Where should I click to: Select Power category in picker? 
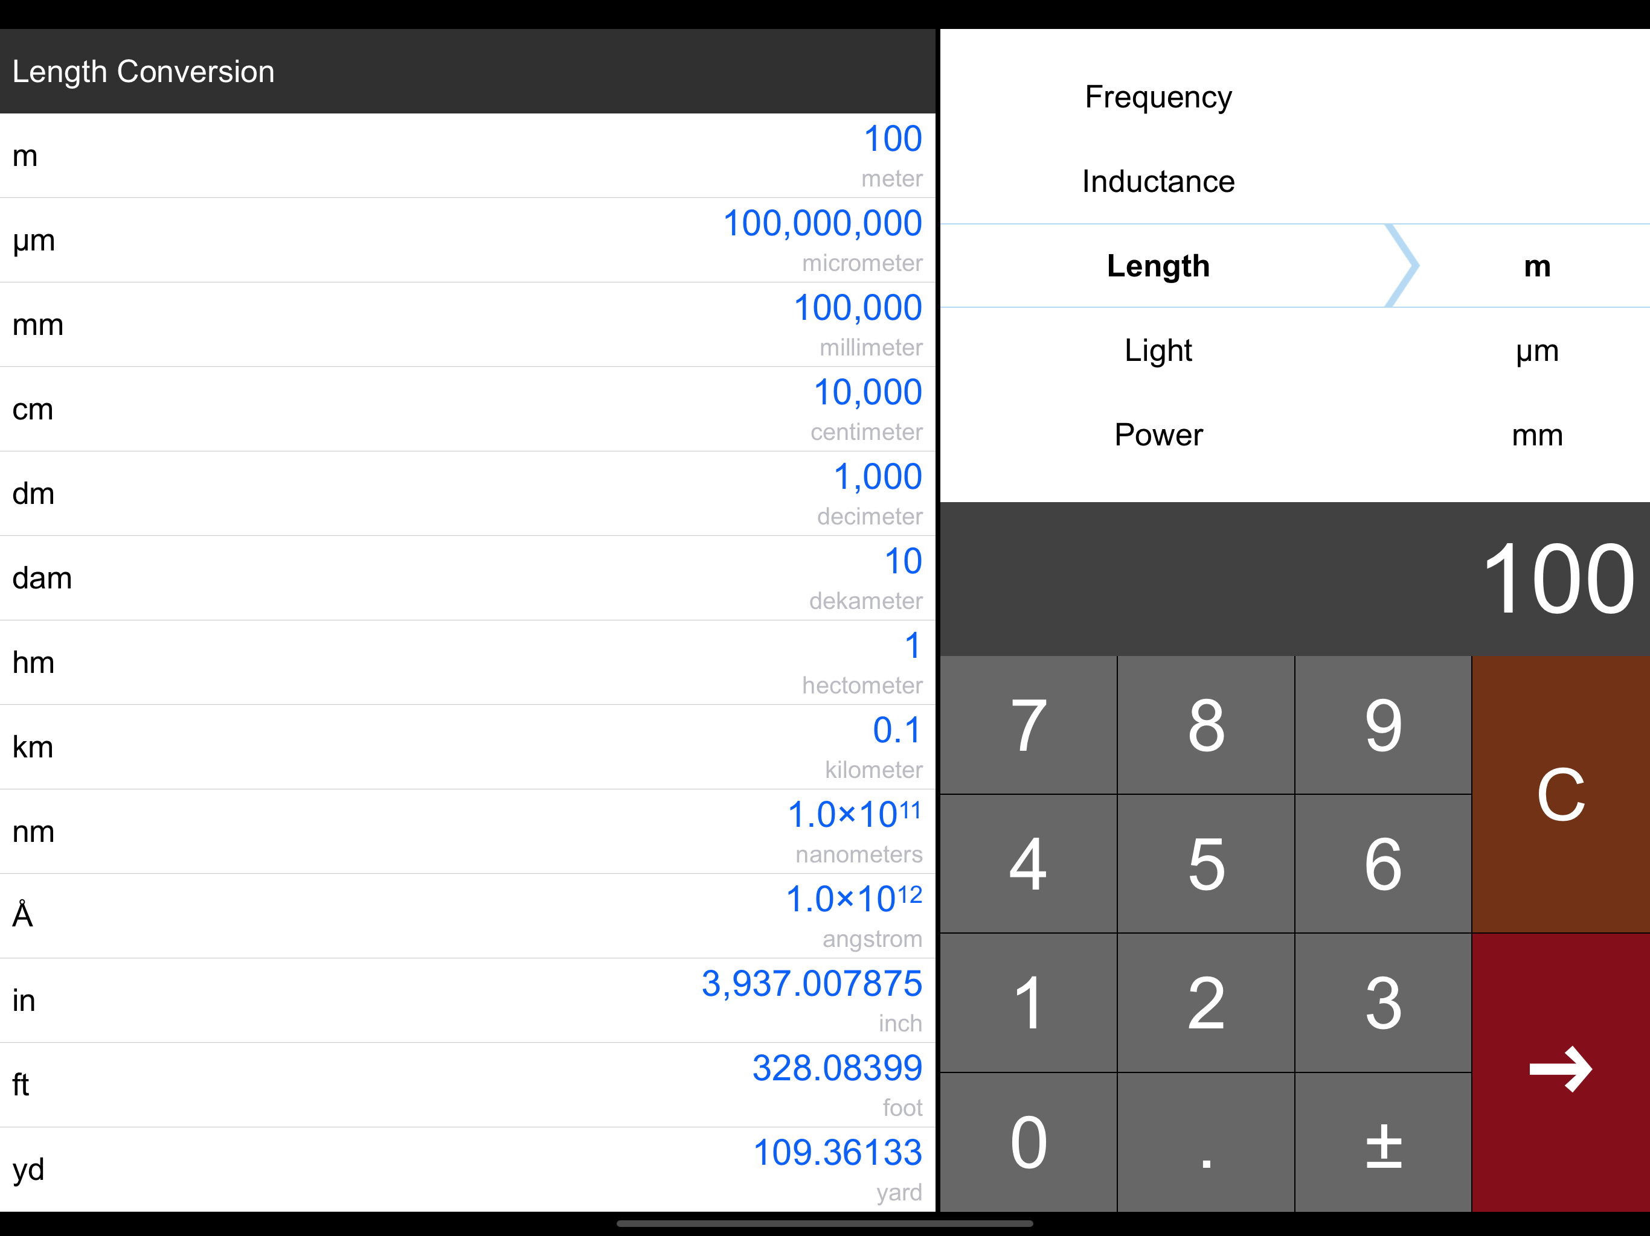click(x=1158, y=435)
